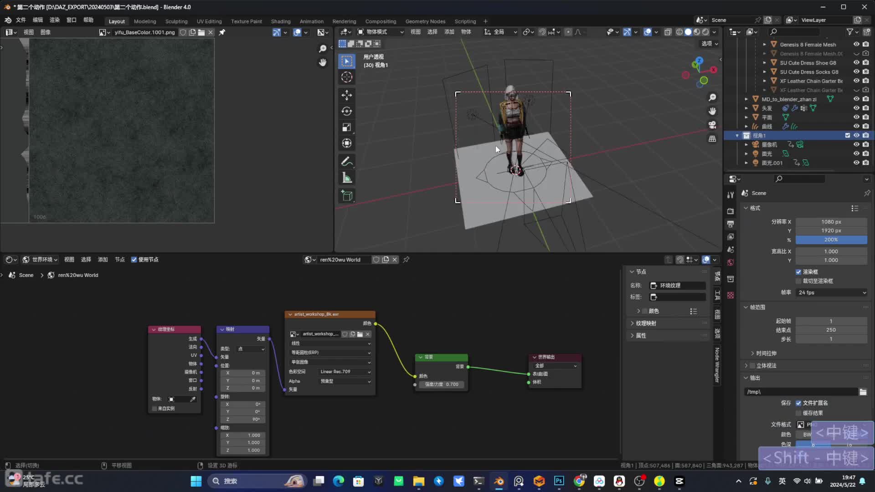Toggle Use Nodes checkbox

coord(134,260)
